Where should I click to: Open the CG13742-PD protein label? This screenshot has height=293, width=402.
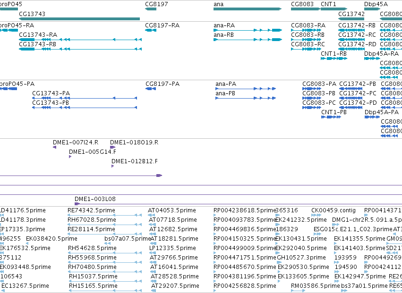coord(358,103)
